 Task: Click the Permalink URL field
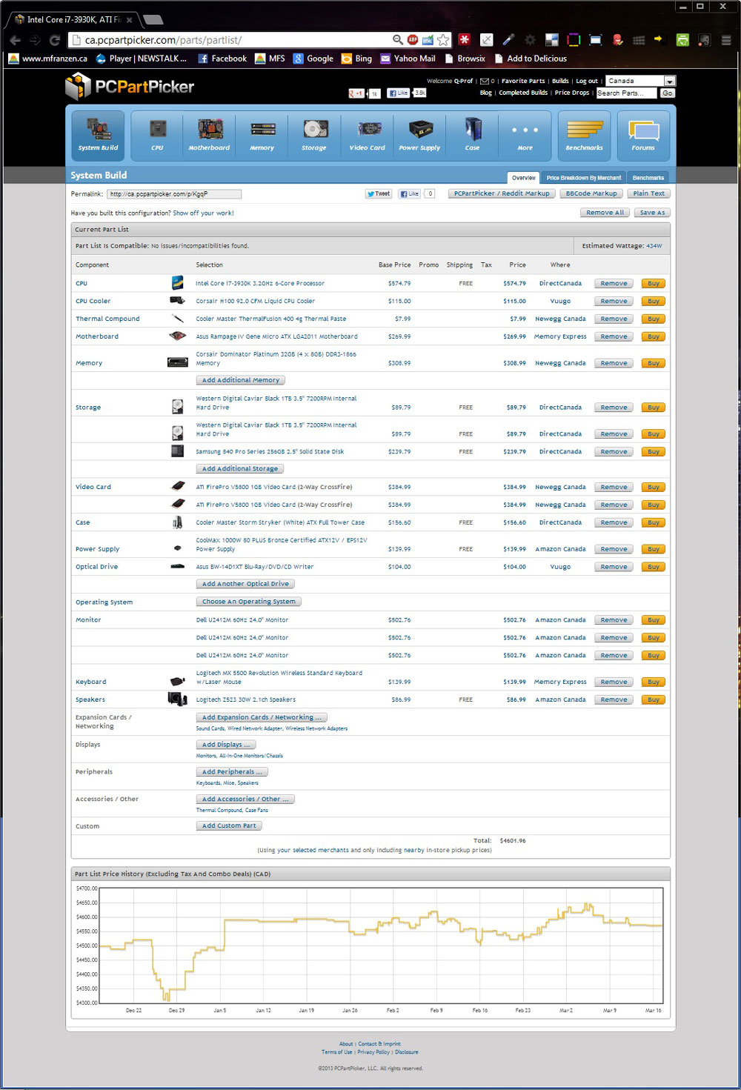[174, 194]
